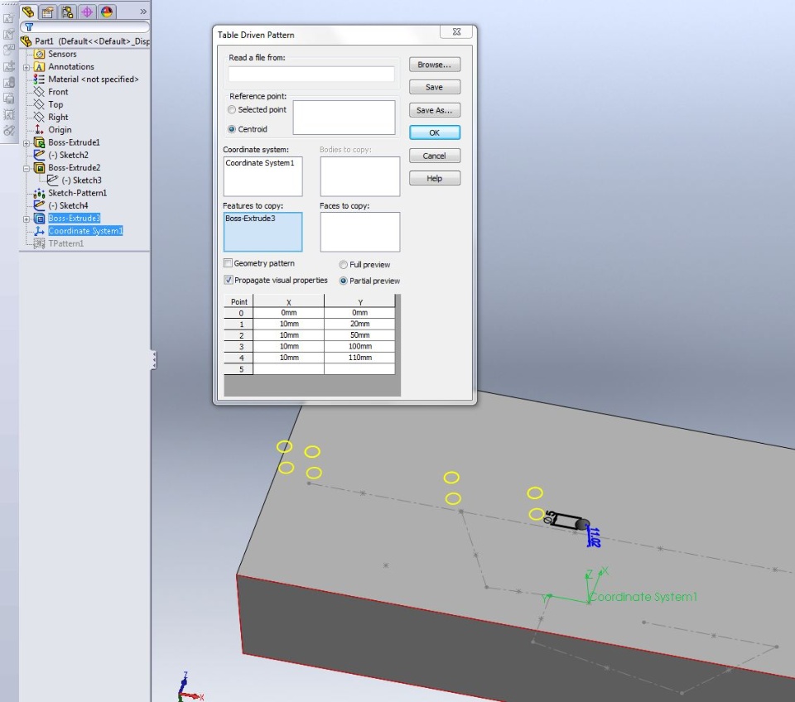Click the Coordinate System1 label in the viewport
The width and height of the screenshot is (795, 702).
[643, 597]
